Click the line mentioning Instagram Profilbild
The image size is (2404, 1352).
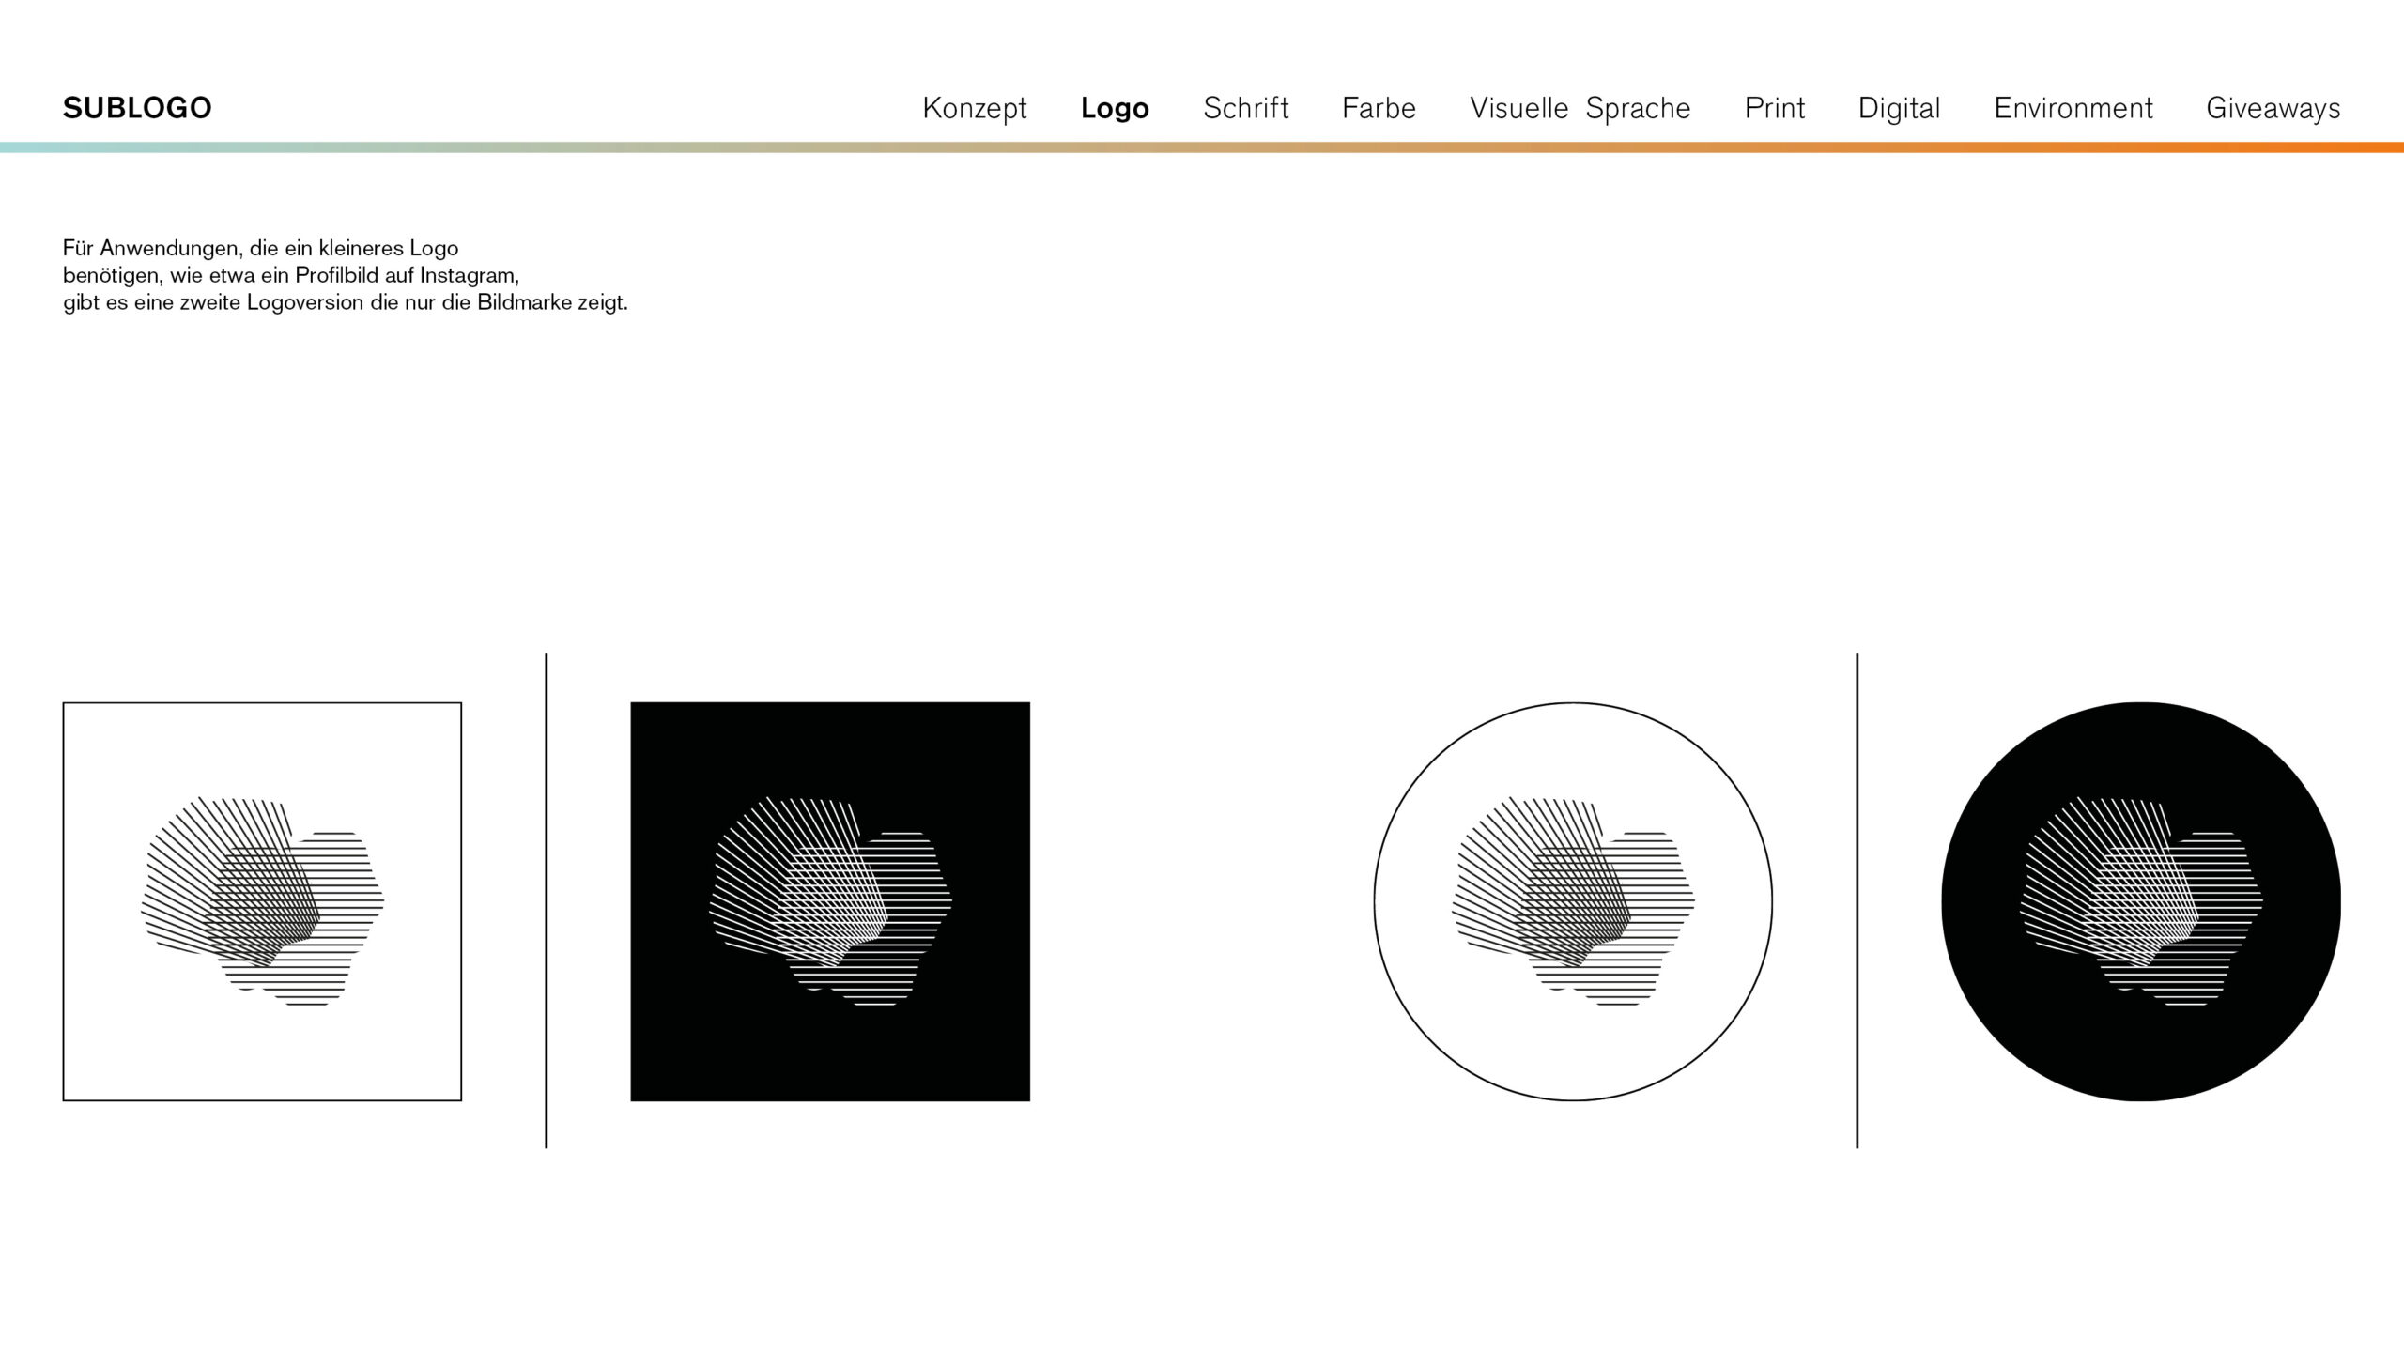pos(291,276)
